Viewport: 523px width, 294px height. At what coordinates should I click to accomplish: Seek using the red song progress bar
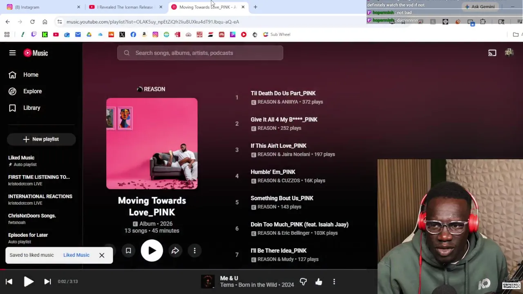[189, 269]
